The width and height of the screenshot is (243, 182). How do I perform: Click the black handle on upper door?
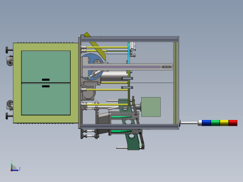click(46, 80)
